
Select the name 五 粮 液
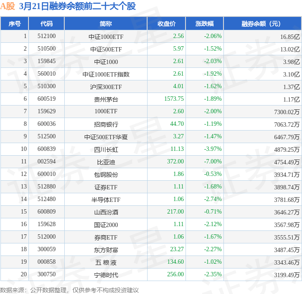click(x=106, y=262)
